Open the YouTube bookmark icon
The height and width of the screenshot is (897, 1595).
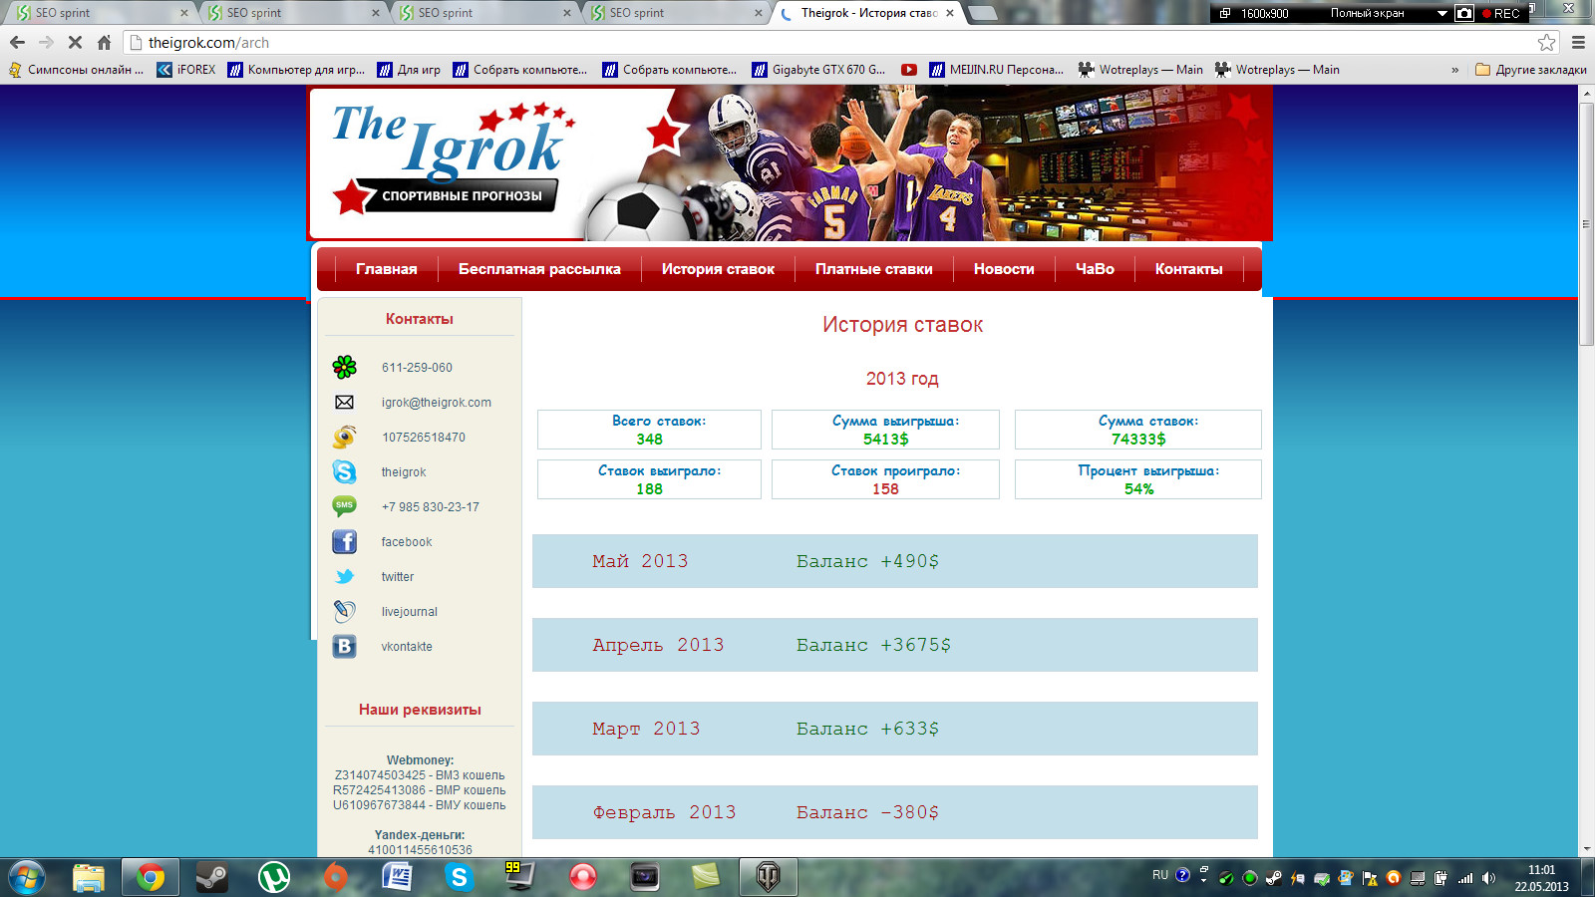(909, 70)
